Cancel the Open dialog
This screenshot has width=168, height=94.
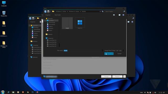pyautogui.click(x=119, y=54)
